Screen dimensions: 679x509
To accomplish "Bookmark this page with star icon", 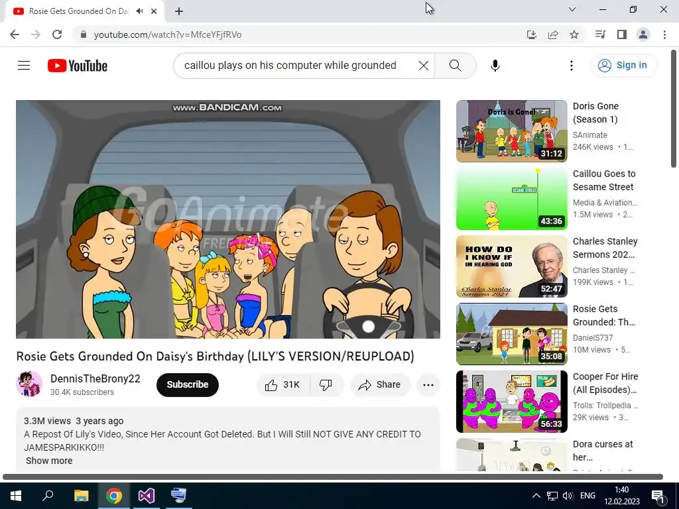I will click(x=574, y=34).
